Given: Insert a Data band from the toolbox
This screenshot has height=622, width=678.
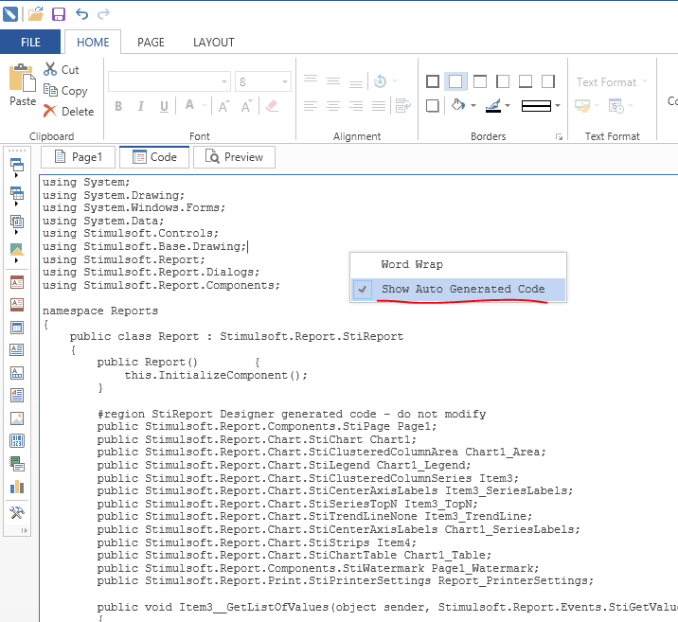Looking at the screenshot, I should [x=17, y=328].
